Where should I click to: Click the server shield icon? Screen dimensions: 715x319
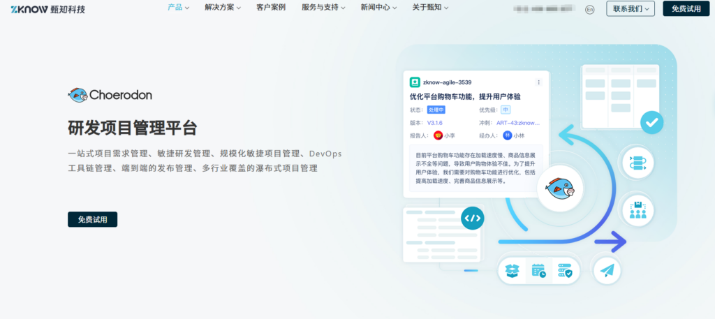(x=566, y=271)
